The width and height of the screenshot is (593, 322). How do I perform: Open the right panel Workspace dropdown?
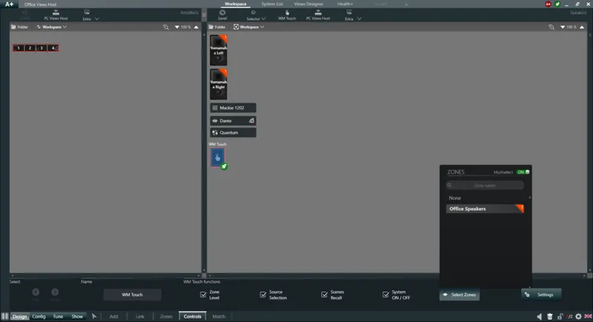(249, 27)
